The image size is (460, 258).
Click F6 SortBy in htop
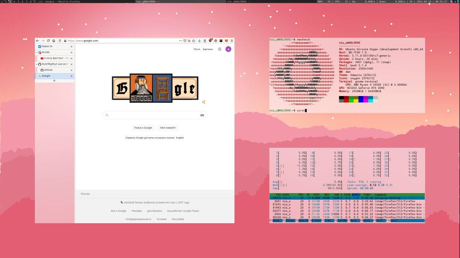point(341,221)
